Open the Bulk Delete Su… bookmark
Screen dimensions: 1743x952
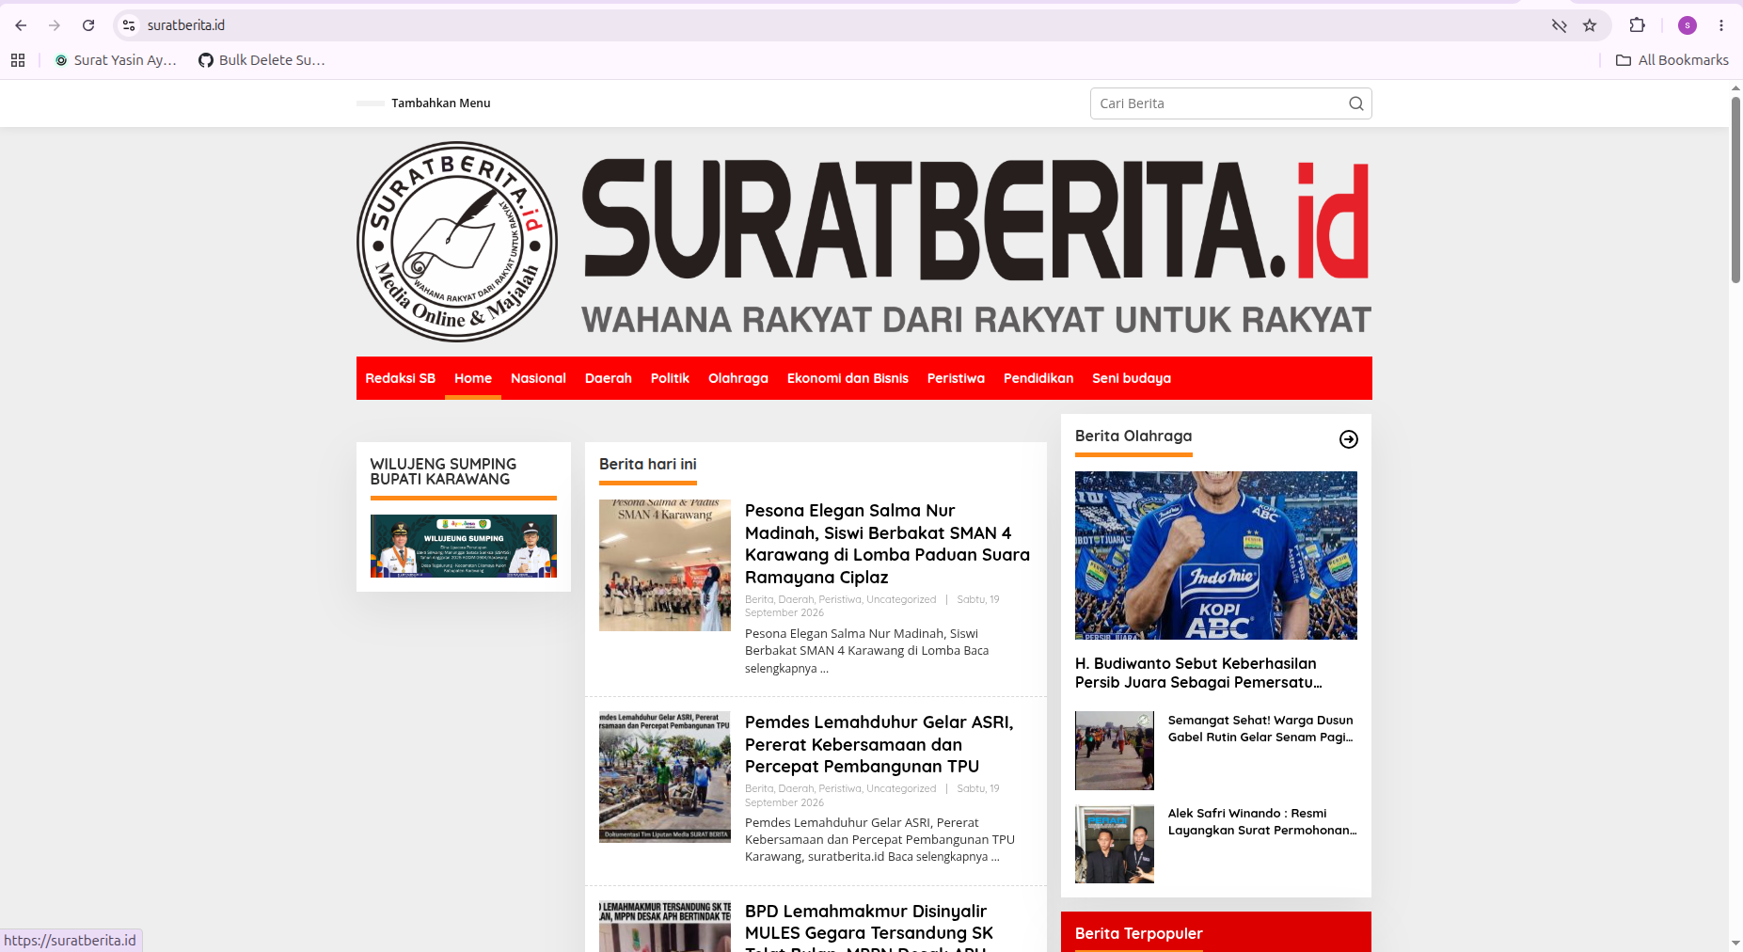point(261,60)
